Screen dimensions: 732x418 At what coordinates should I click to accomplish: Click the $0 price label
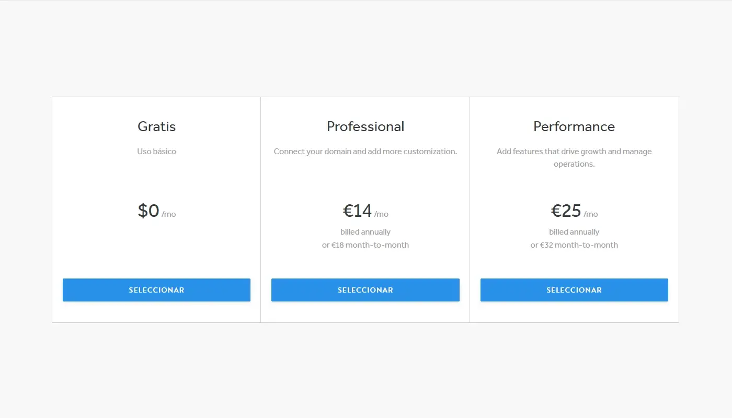point(148,211)
